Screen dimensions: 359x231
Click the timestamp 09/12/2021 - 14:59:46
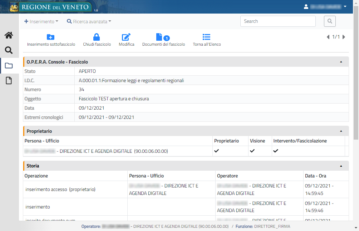point(319,207)
